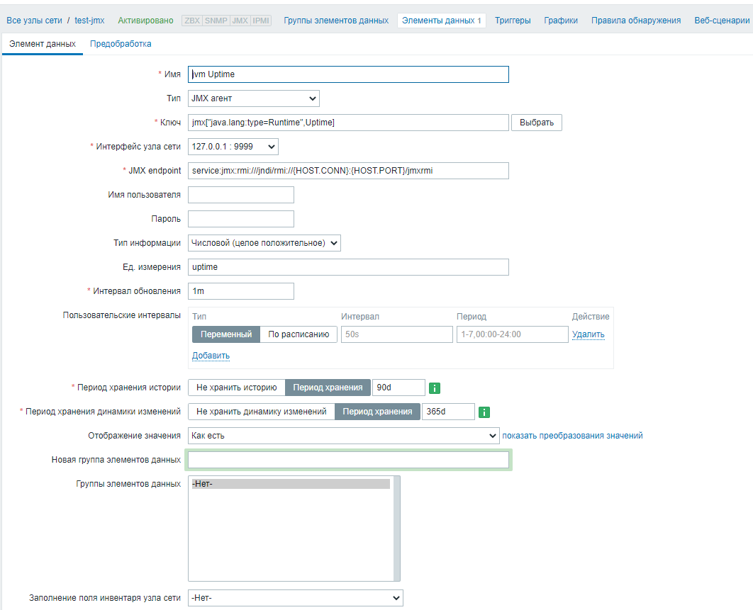Select "Не хранить историю" option
This screenshot has width=753, height=610.
(x=236, y=388)
